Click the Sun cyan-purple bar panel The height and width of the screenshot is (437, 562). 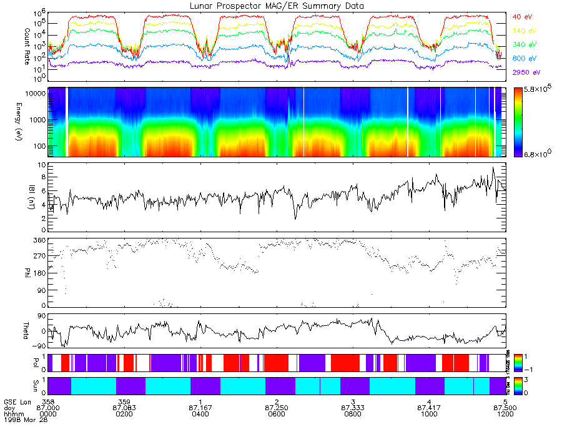[x=277, y=386]
